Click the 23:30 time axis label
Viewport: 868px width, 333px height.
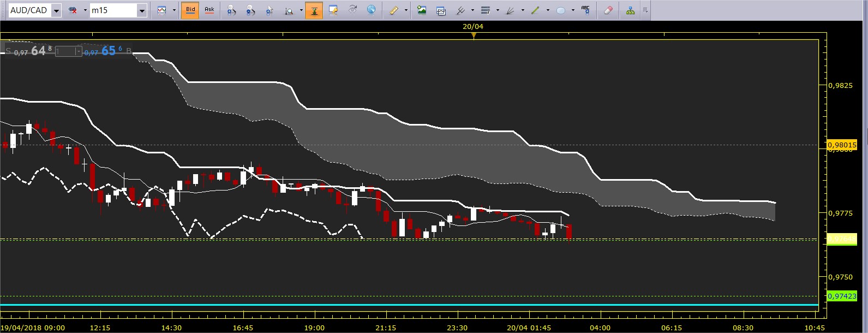[457, 328]
